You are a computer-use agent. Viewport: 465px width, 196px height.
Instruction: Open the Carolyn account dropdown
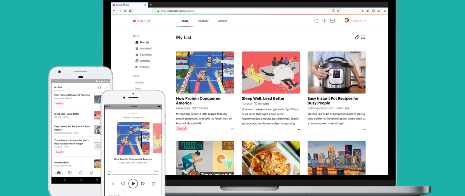pos(355,21)
